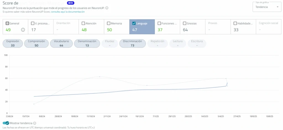283x130 pixels.
Task: Enable the Memoria checkbox
Action: [x=109, y=23]
